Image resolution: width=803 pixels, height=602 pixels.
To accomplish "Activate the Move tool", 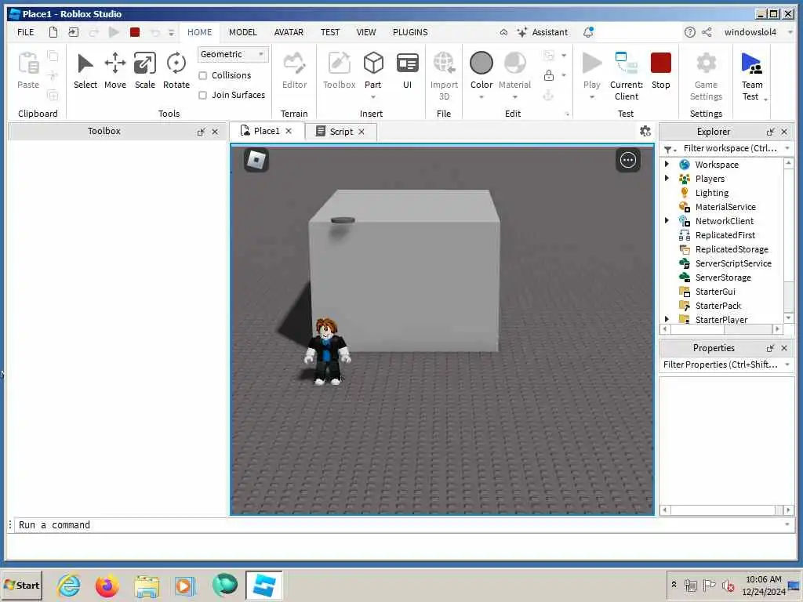I will click(115, 71).
